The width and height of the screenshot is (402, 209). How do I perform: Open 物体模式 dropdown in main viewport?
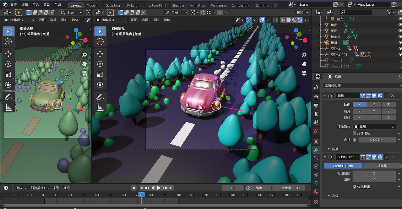[x=111, y=20]
